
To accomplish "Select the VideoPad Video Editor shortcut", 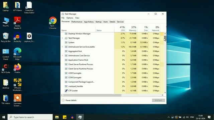I will (29, 8).
